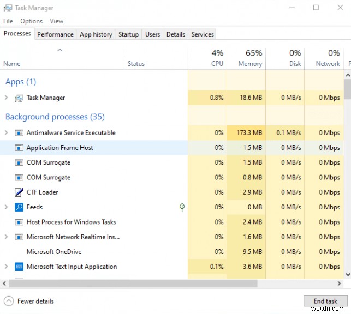Click the horizontal scrollbar right arrow
The width and height of the screenshot is (351, 314).
[x=339, y=283]
